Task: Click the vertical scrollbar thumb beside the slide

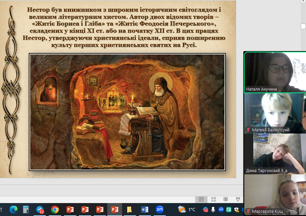Action: click(303, 26)
